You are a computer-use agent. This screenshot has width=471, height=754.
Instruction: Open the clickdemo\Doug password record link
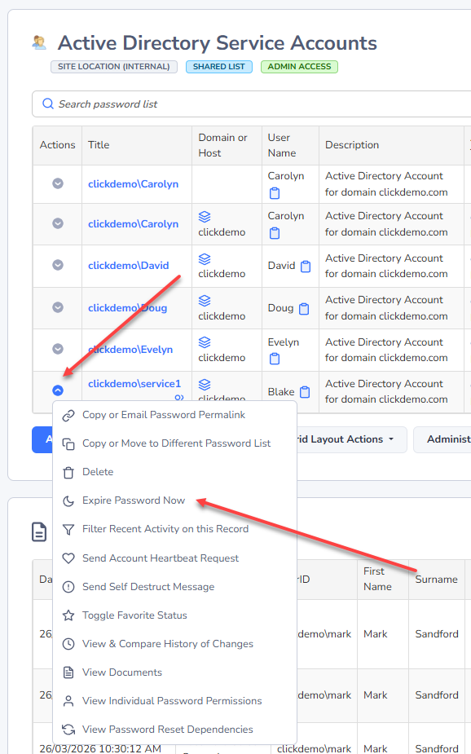(127, 308)
